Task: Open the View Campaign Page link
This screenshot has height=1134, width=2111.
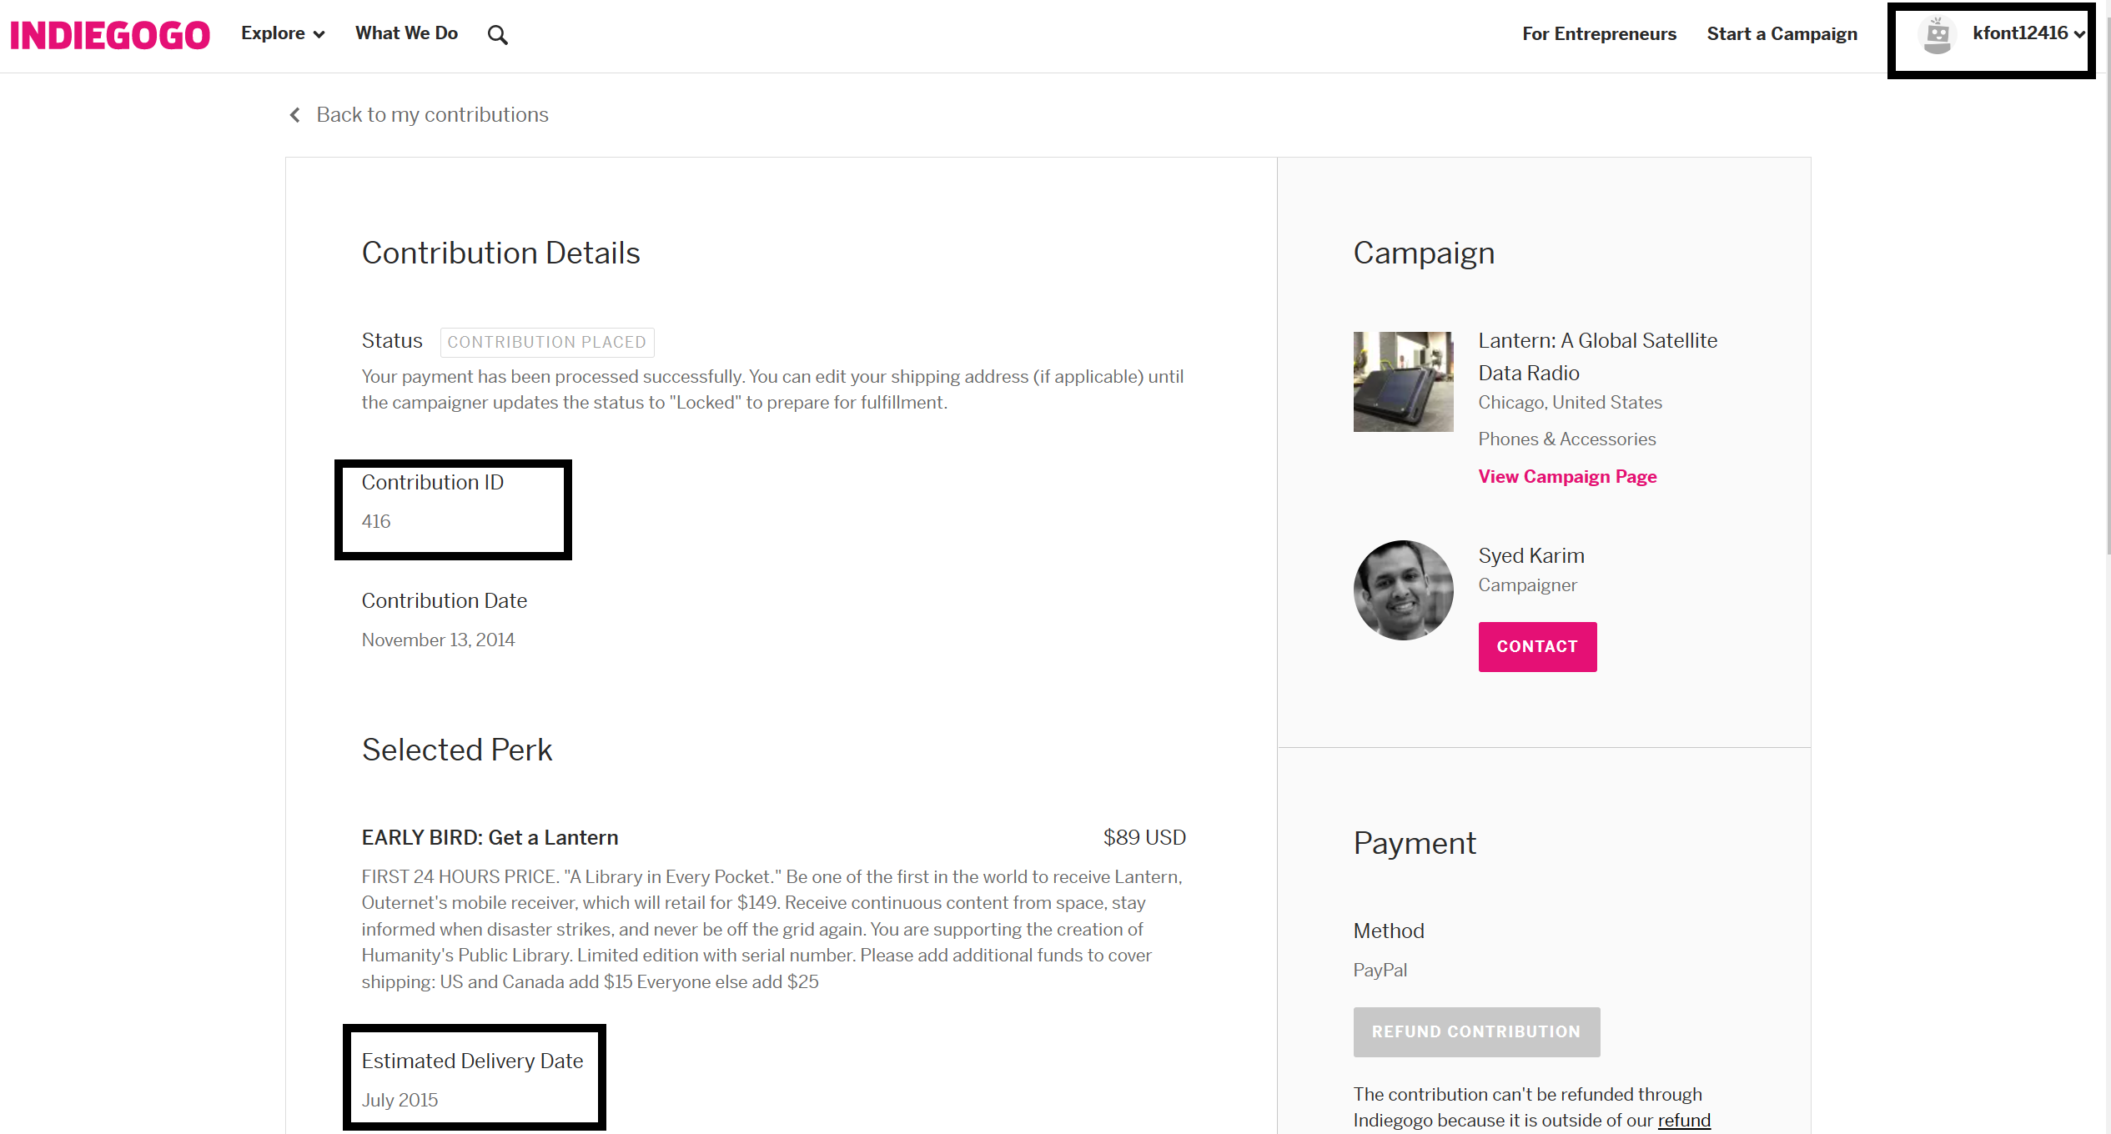Action: click(1567, 477)
